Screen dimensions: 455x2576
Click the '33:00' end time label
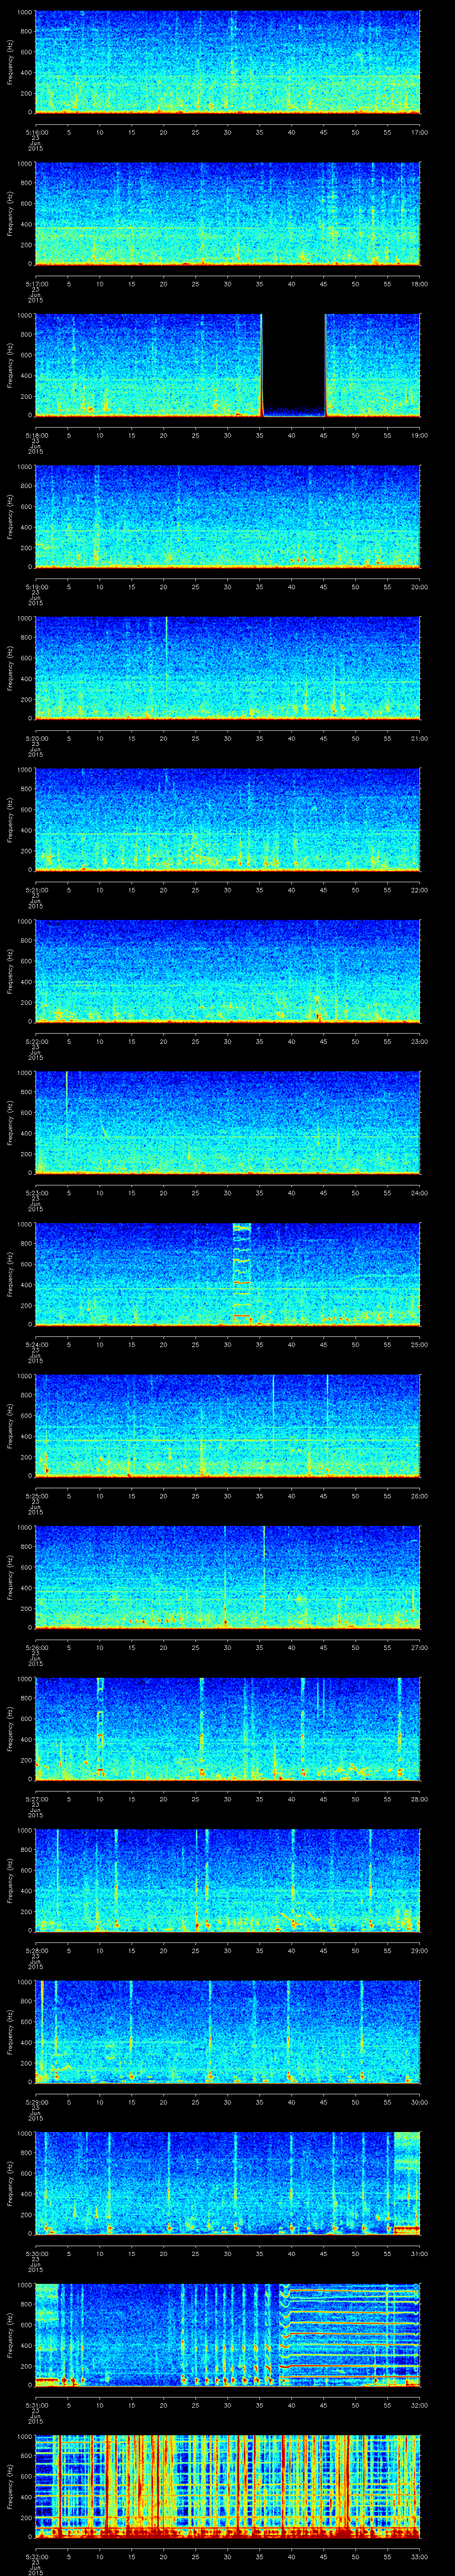coord(419,2556)
